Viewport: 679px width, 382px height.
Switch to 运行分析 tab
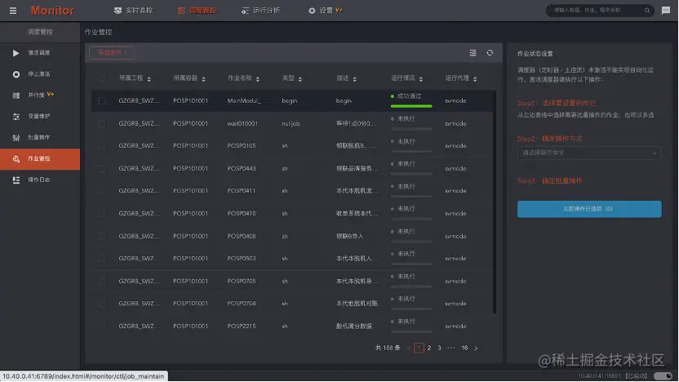(x=260, y=11)
